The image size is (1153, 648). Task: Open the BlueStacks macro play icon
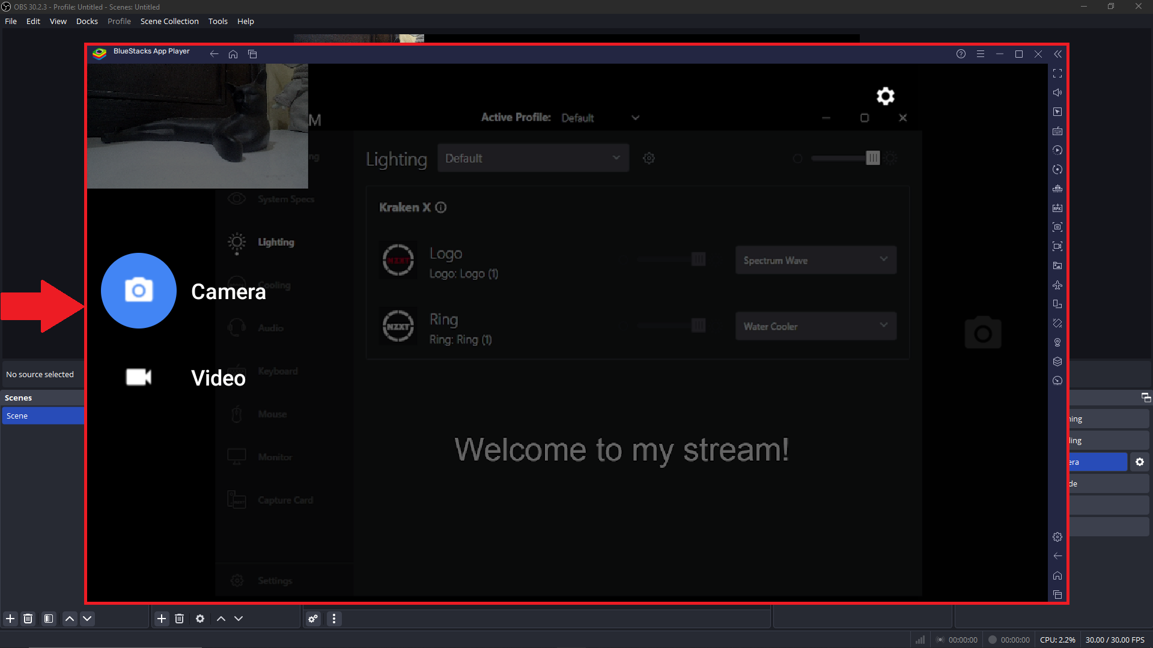tap(1057, 150)
